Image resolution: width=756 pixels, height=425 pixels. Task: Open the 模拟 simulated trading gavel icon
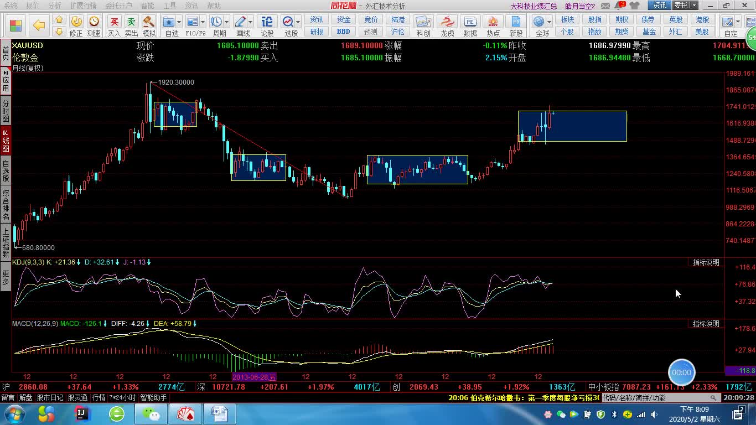click(148, 25)
